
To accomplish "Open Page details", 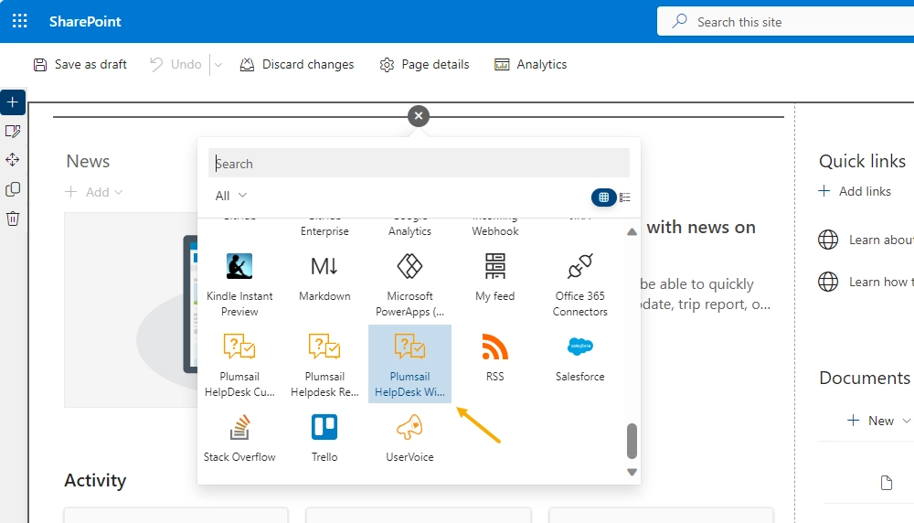I will (424, 64).
